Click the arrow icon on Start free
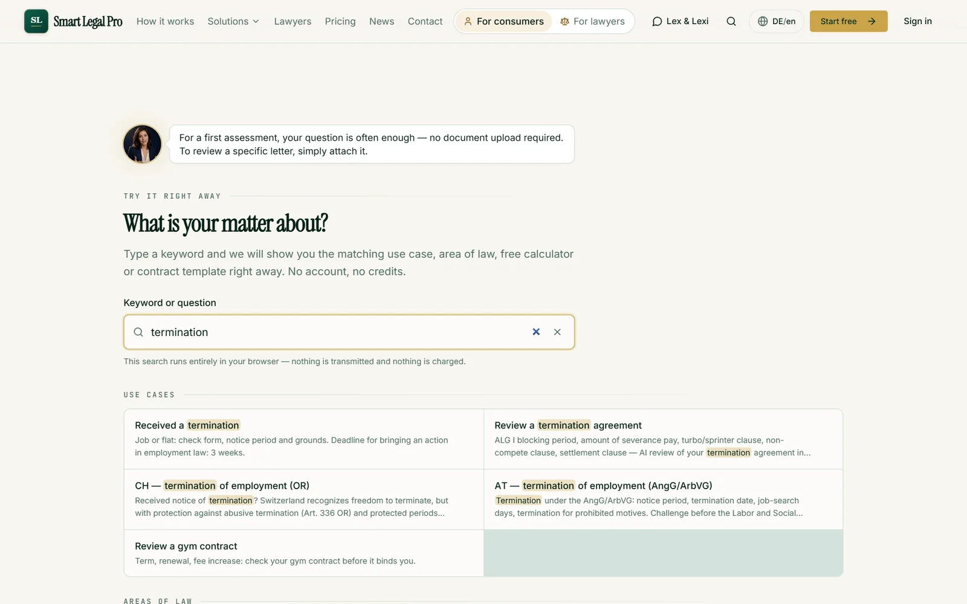 point(872,21)
